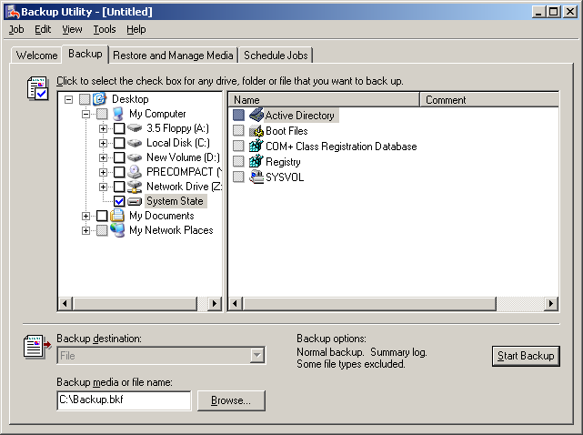Screen dimensions: 583x435
Task: Click the Browse... button
Action: click(x=231, y=400)
